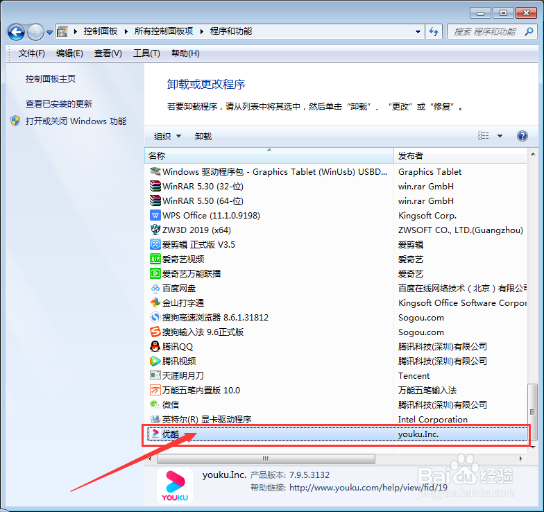This screenshot has width=544, height=512.
Task: Click the youku help link URL
Action: point(368,488)
